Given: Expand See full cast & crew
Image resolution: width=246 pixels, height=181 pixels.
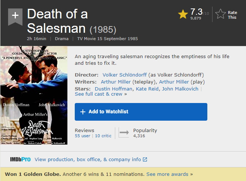Looking at the screenshot, I should tap(99, 94).
